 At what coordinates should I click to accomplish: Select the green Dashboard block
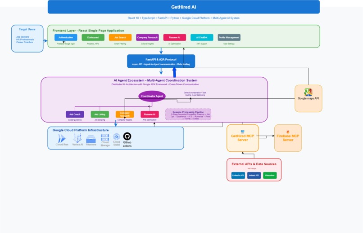93,37
